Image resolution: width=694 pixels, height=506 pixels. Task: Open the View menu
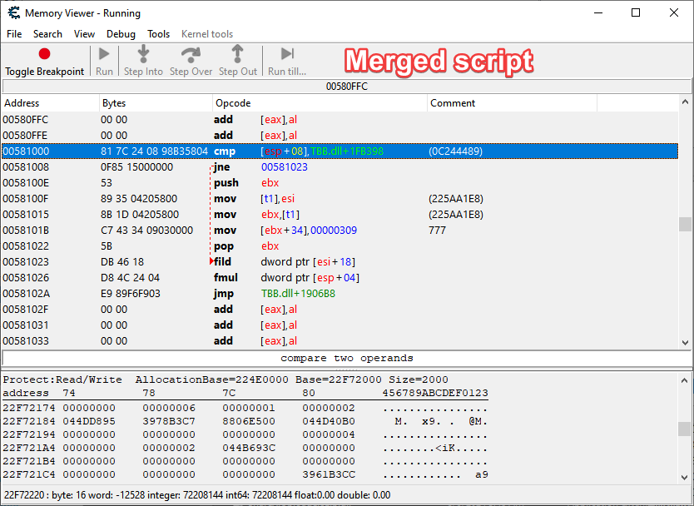(x=86, y=34)
